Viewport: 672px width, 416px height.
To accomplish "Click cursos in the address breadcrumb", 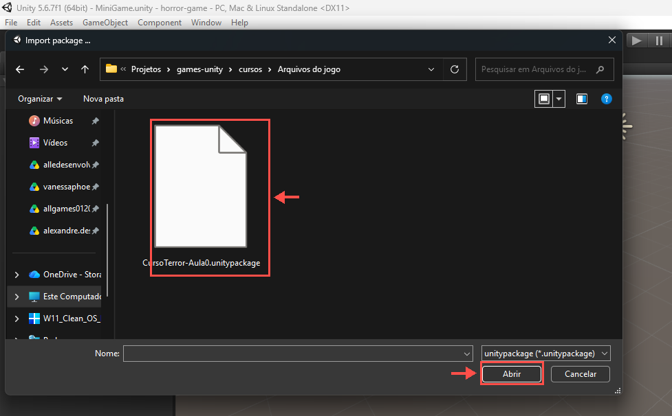I will point(250,69).
